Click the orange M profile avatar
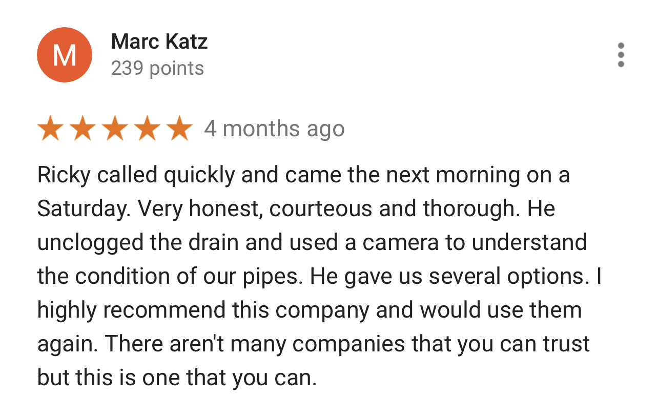The image size is (658, 418). [65, 55]
